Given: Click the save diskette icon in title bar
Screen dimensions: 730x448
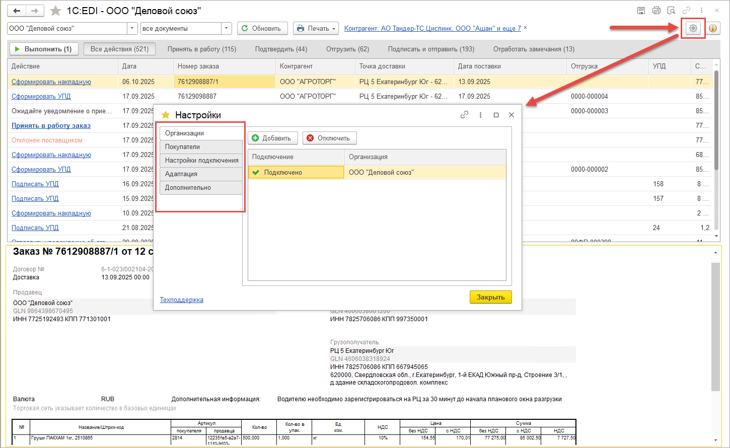Looking at the screenshot, I should coord(641,11).
